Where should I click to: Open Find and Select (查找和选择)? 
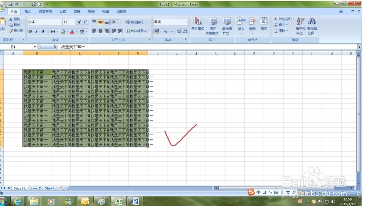click(312, 26)
